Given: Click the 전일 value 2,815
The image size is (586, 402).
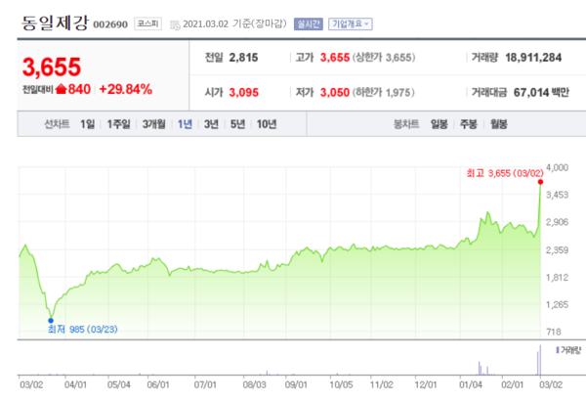Looking at the screenshot, I should 243,58.
